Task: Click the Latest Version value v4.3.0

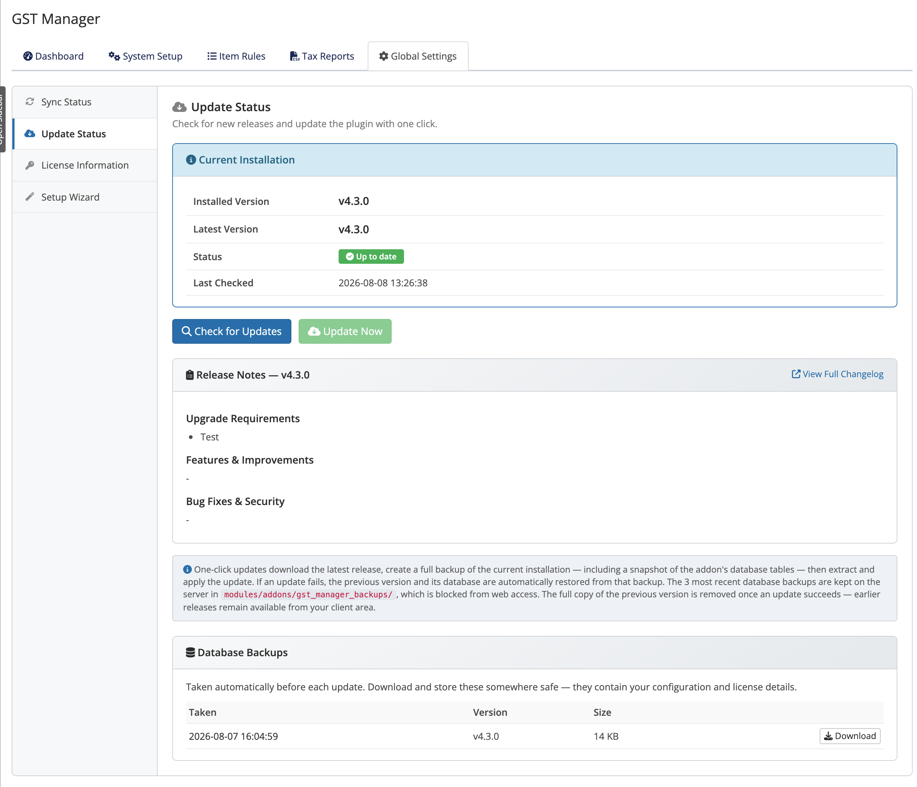Action: click(x=354, y=229)
